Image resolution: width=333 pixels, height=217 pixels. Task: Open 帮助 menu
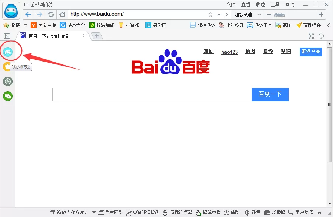pyautogui.click(x=290, y=4)
